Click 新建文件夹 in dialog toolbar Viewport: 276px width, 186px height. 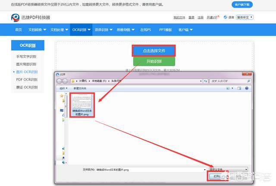tap(80, 88)
